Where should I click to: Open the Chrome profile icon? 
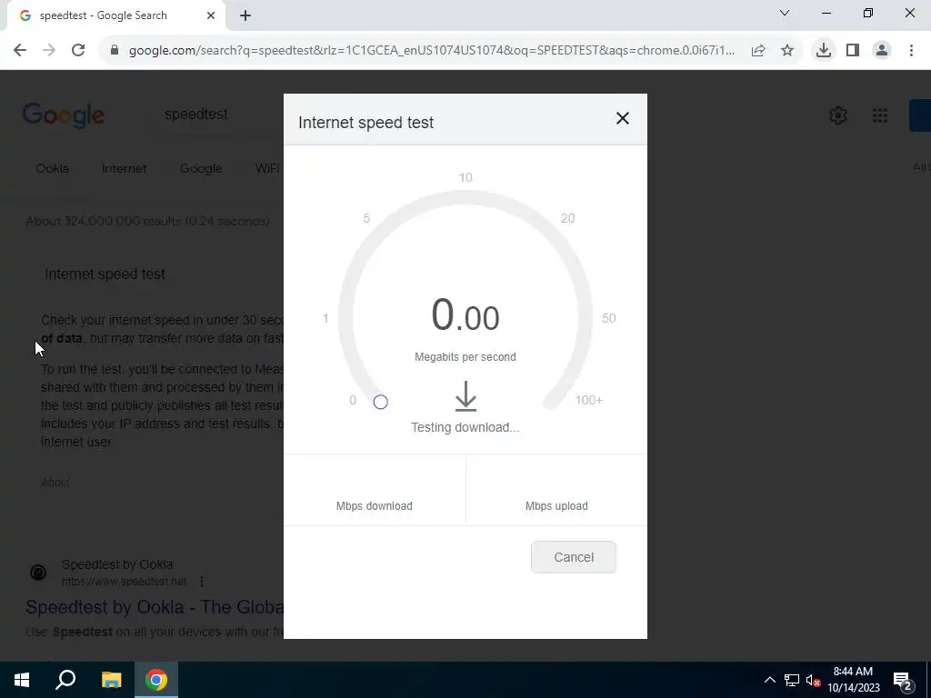pyautogui.click(x=882, y=51)
